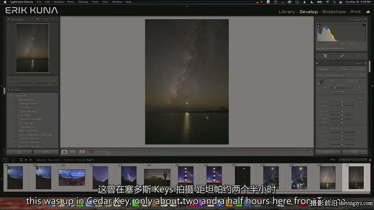
Task: Switch to Grid view in filmstrip bar
Action: tap(21, 160)
